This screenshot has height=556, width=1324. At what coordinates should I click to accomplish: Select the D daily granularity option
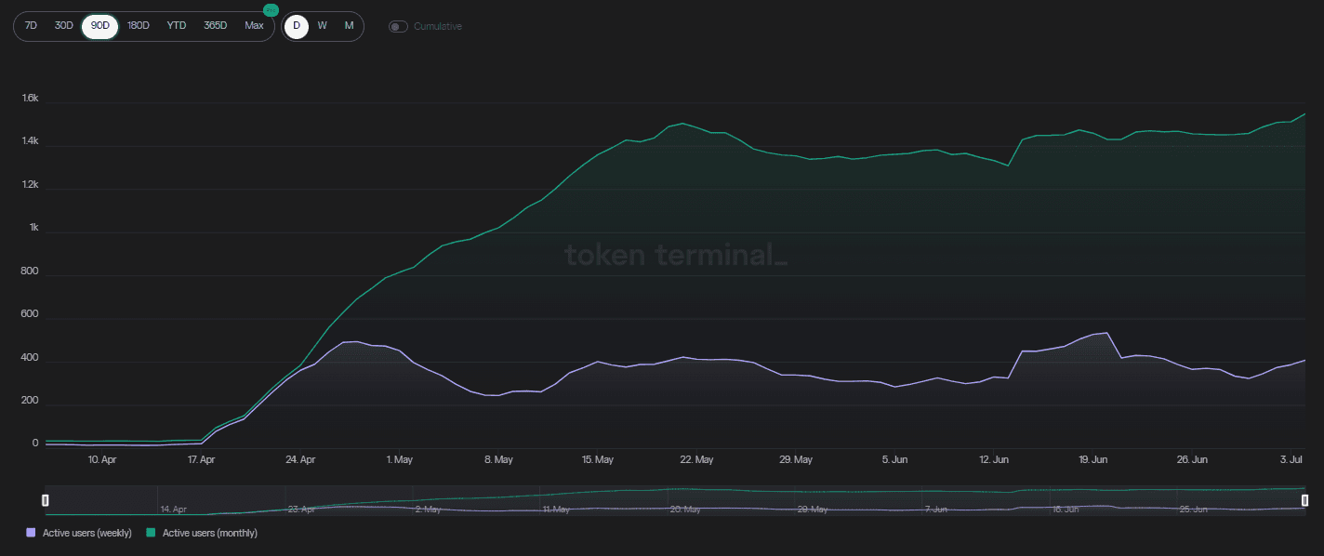pos(297,26)
